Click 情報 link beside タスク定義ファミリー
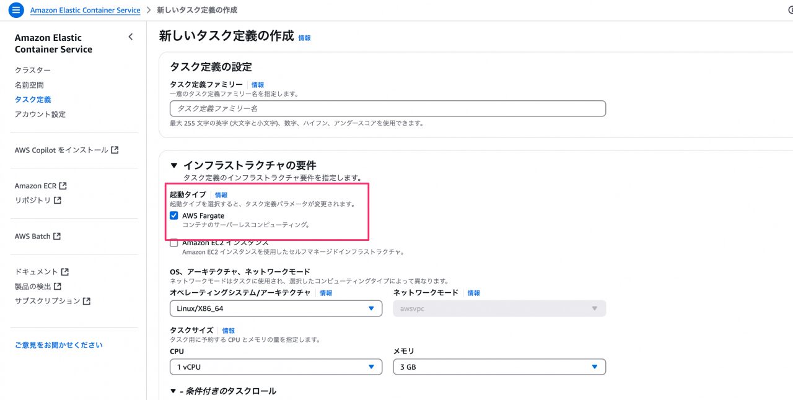 [258, 85]
